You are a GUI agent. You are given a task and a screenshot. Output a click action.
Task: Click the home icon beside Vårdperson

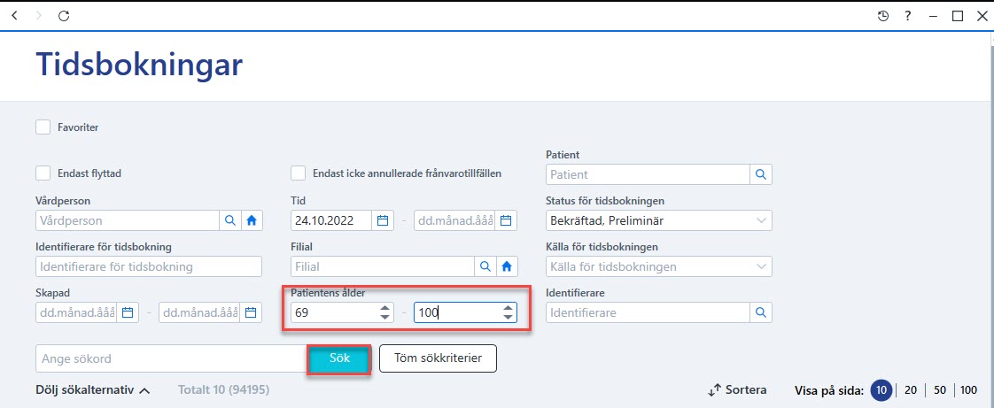coord(252,220)
